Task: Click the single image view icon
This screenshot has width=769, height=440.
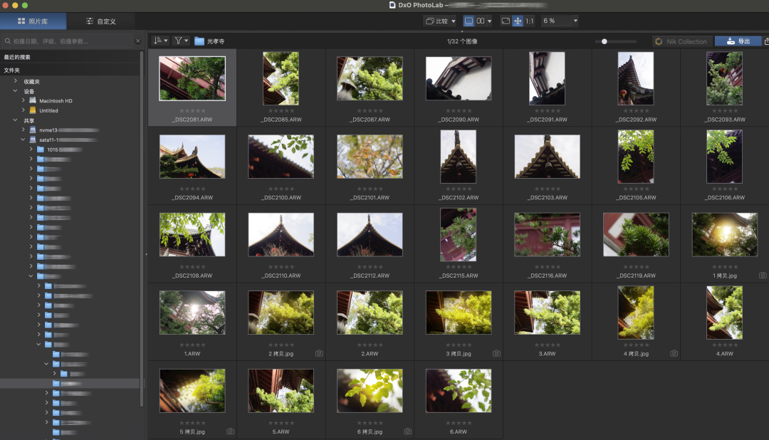Action: tap(469, 21)
